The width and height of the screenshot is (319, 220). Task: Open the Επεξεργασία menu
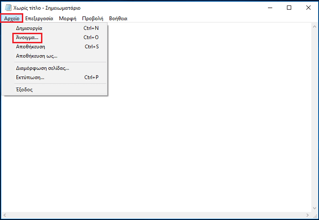click(x=39, y=19)
